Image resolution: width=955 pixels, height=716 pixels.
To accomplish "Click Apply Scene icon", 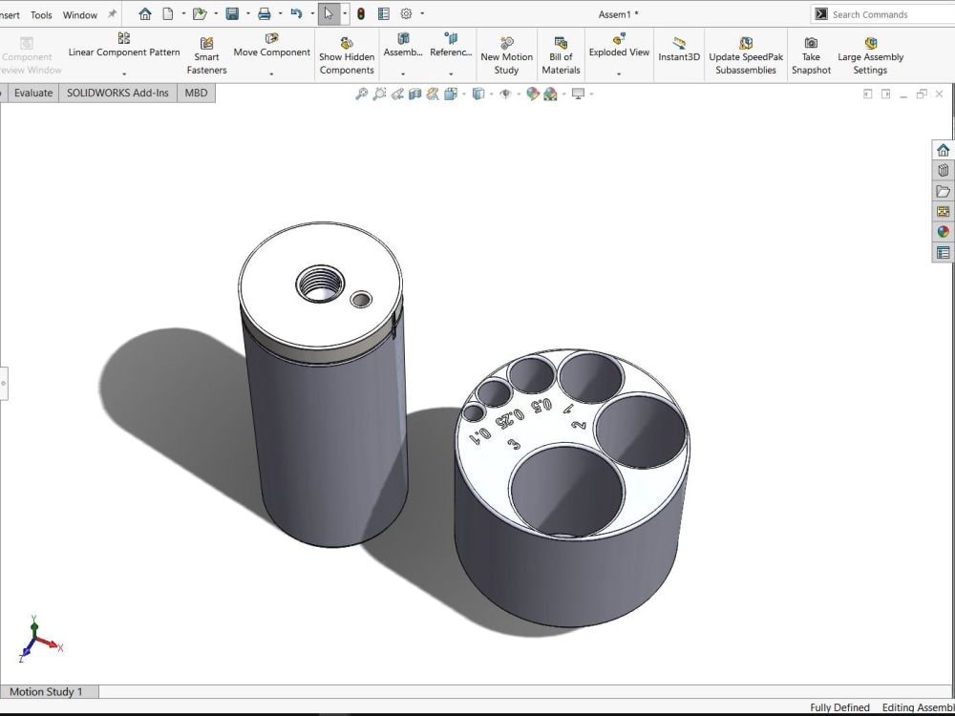I will click(x=551, y=94).
